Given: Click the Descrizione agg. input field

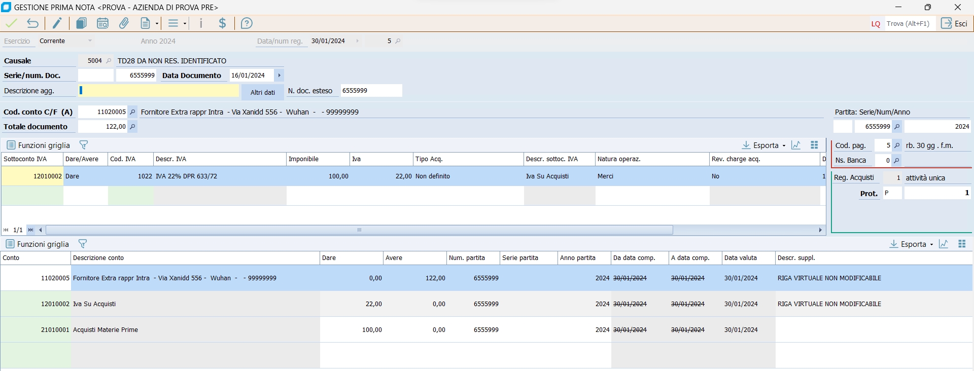Looking at the screenshot, I should coord(159,91).
